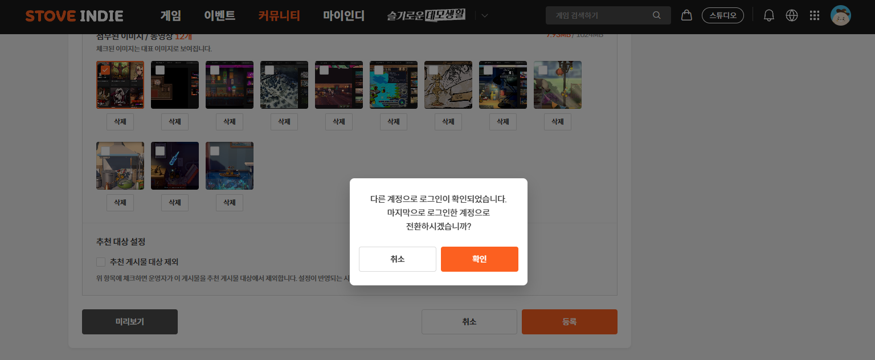
Task: Open the shopping bag icon
Action: (x=686, y=15)
